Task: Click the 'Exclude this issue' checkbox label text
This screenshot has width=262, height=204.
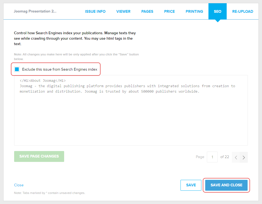Action: click(60, 69)
